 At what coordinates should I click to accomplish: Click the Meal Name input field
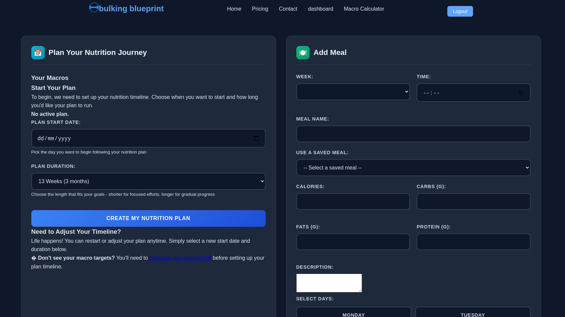click(413, 134)
